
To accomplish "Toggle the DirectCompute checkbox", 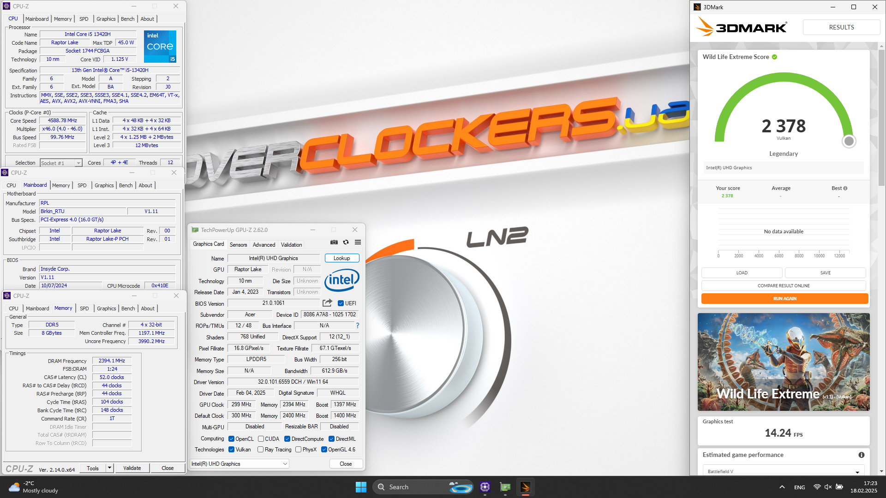I will coord(287,439).
